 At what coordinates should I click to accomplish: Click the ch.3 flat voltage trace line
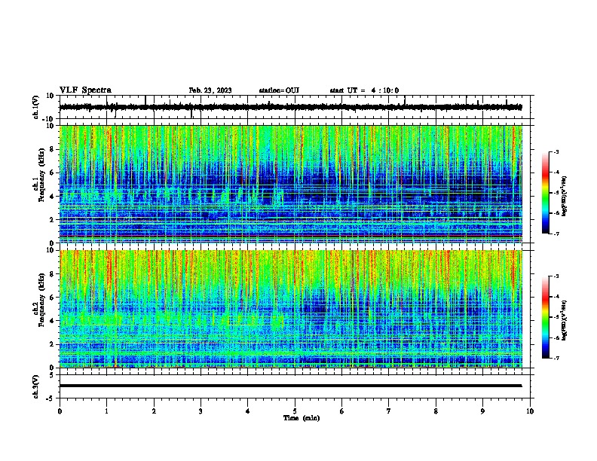pyautogui.click(x=290, y=386)
